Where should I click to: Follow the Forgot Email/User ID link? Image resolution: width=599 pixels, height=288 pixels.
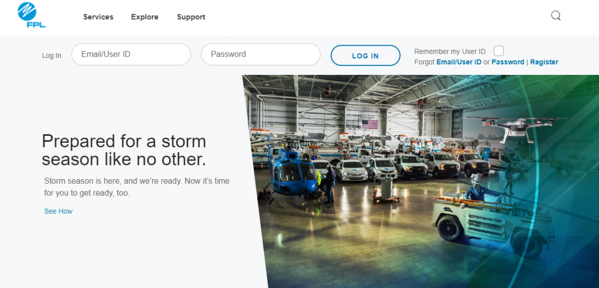459,62
